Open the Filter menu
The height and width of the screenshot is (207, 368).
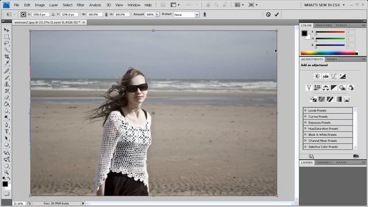(x=80, y=5)
